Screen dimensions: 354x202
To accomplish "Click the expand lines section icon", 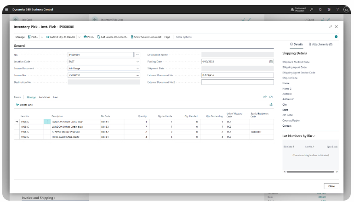I will (x=271, y=97).
